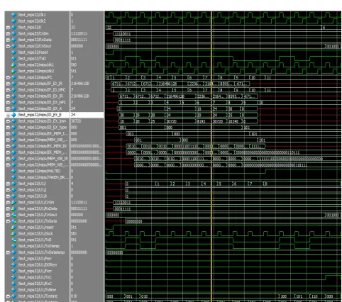Expand the U1/RxData bus
Viewport: 342px width, 302px height.
point(8,208)
